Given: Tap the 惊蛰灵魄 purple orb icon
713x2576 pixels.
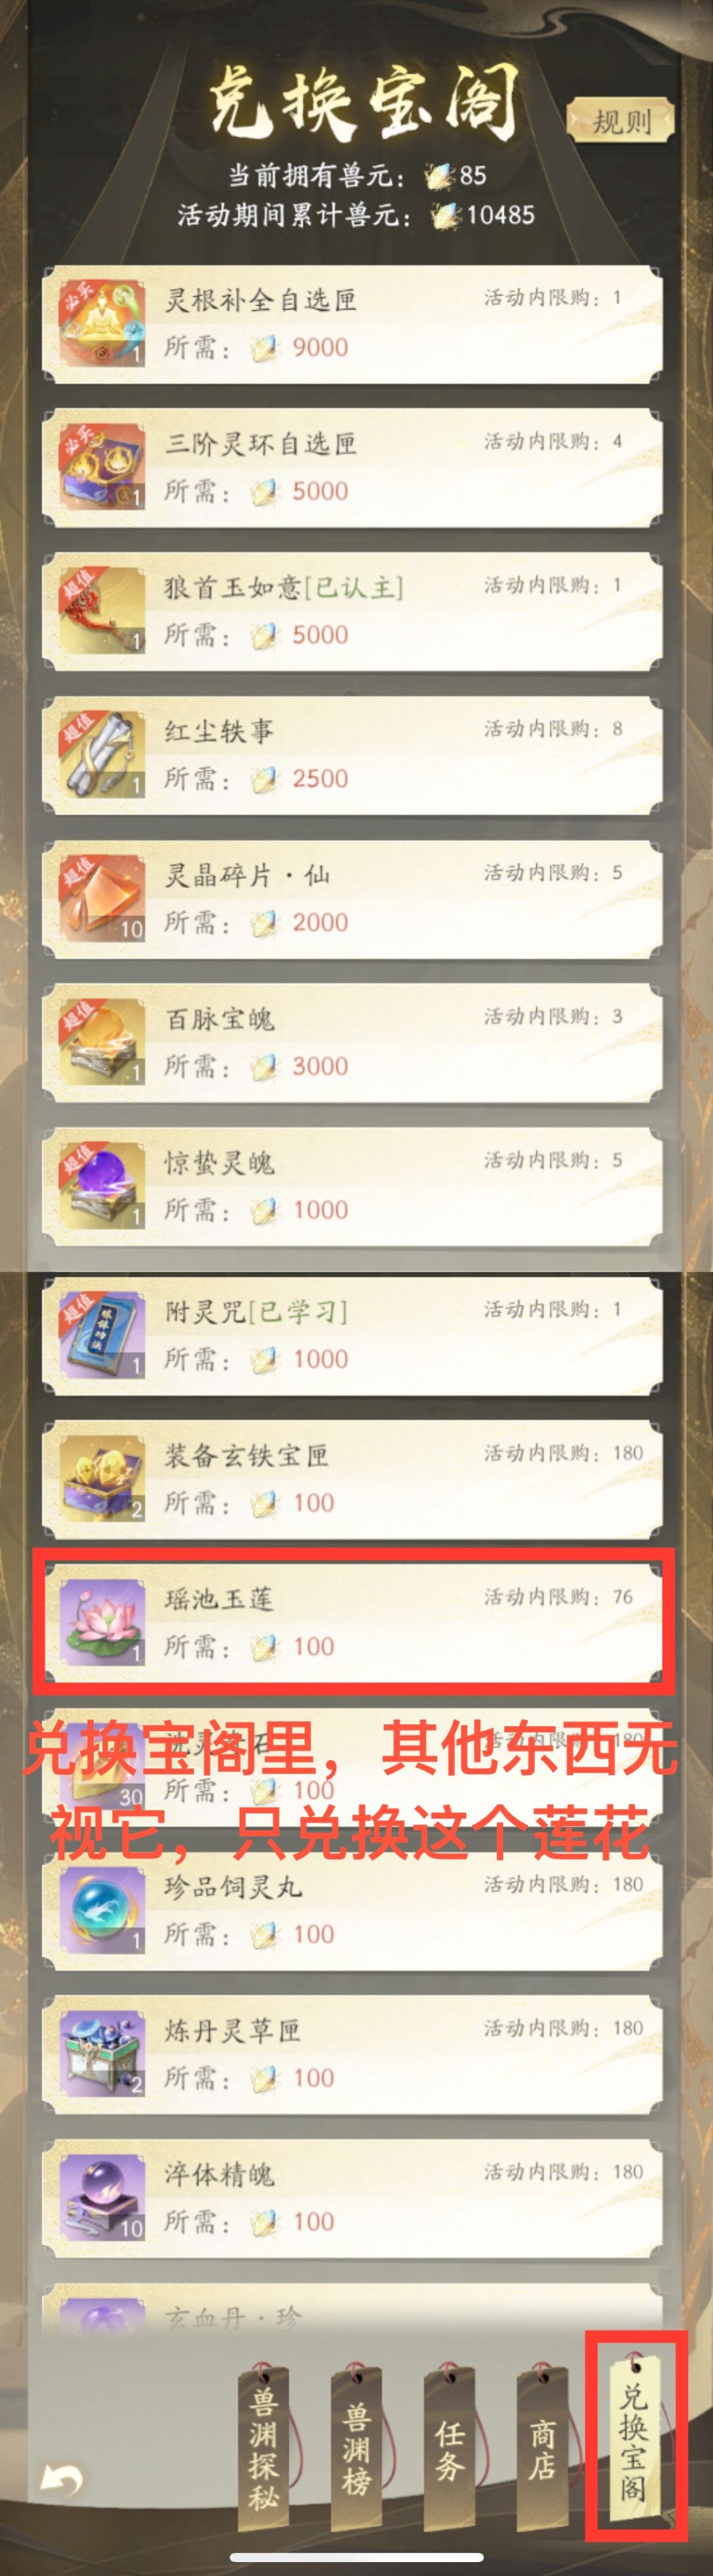Looking at the screenshot, I should (x=102, y=1187).
